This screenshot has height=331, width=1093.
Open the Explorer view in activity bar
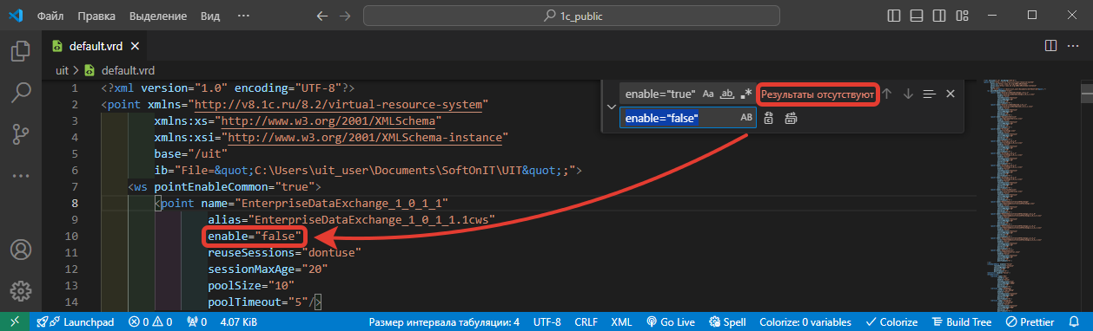pos(21,51)
